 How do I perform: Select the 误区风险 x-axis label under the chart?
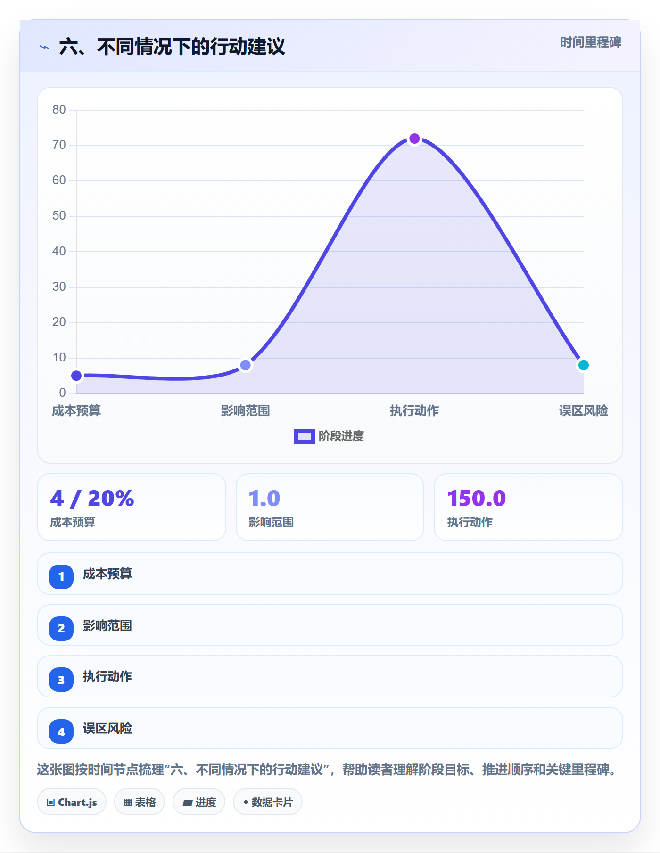point(583,411)
